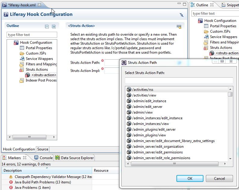
Task: Select Struts Actions node in editor tree
Action: click(37, 70)
